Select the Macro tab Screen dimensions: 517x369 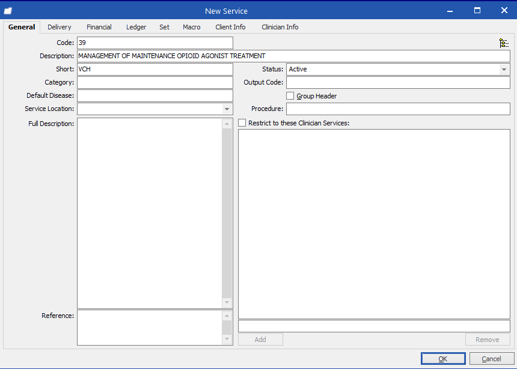tap(192, 27)
